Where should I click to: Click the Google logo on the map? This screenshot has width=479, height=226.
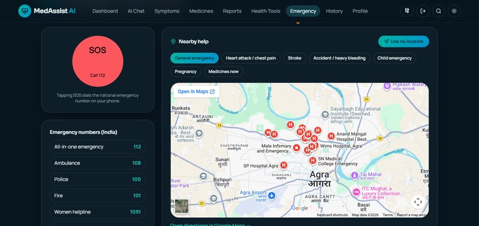300,208
